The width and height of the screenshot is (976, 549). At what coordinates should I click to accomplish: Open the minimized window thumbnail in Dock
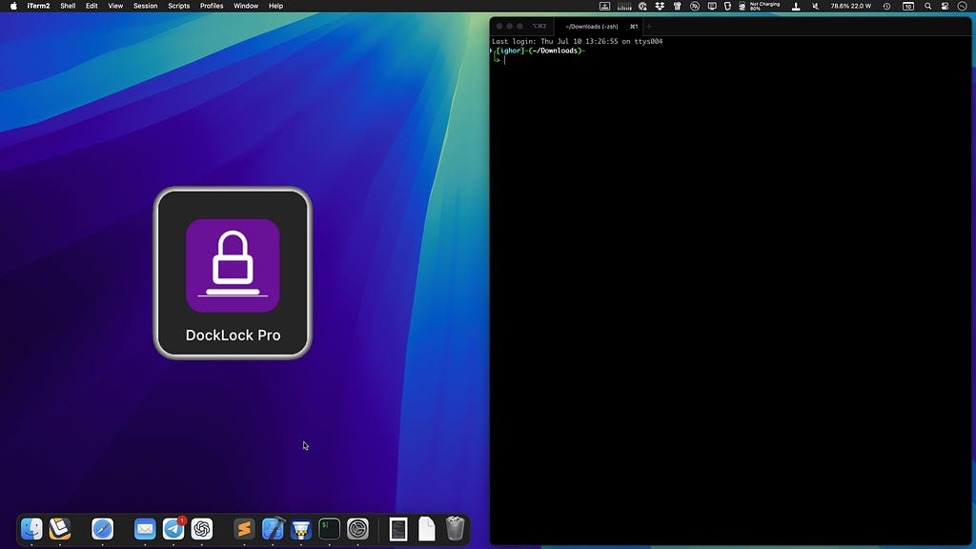point(398,529)
